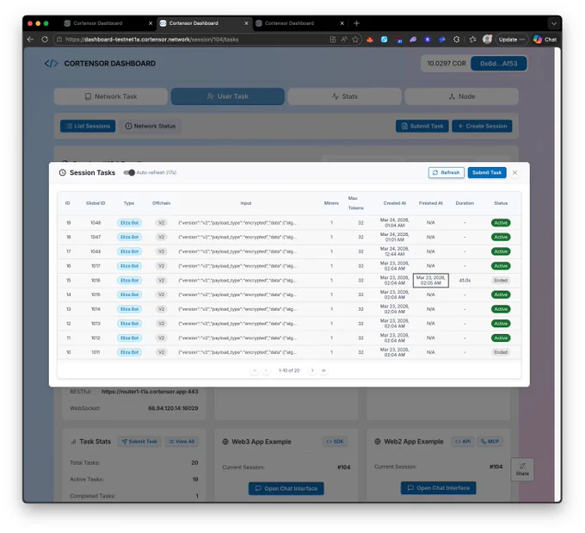Click the Cortensor code-brackets logo
Viewport: 585px width, 533px height.
51,64
